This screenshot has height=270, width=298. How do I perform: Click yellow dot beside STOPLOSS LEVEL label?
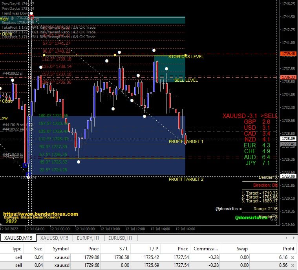point(185,55)
